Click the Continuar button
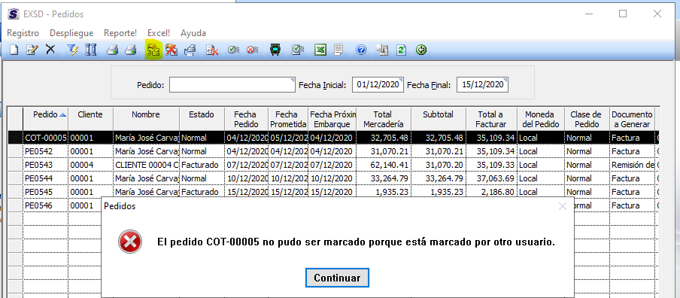 click(x=337, y=278)
